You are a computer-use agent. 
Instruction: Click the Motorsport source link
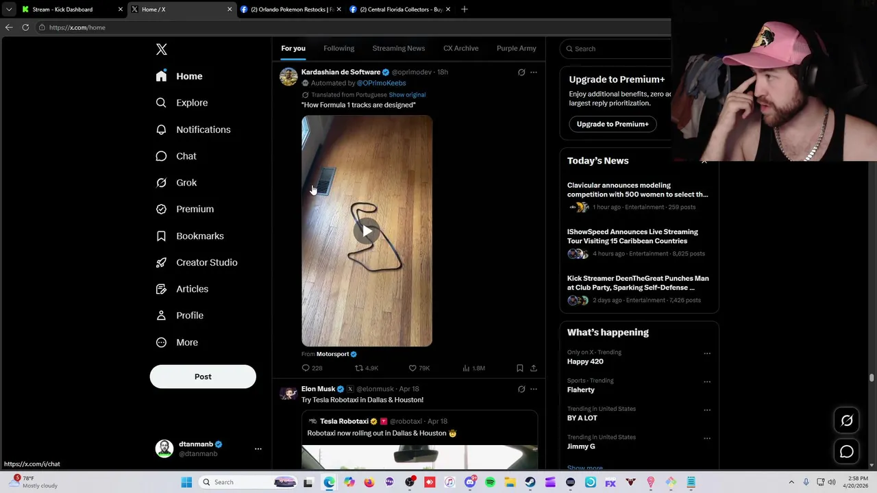tap(333, 354)
